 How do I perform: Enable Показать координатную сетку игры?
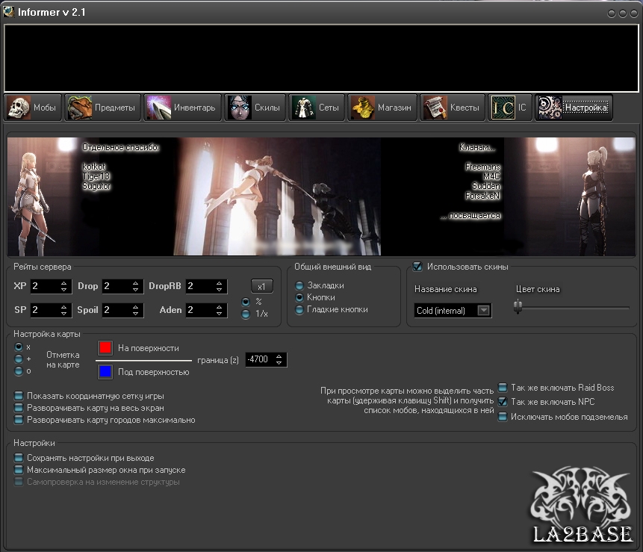[19, 396]
